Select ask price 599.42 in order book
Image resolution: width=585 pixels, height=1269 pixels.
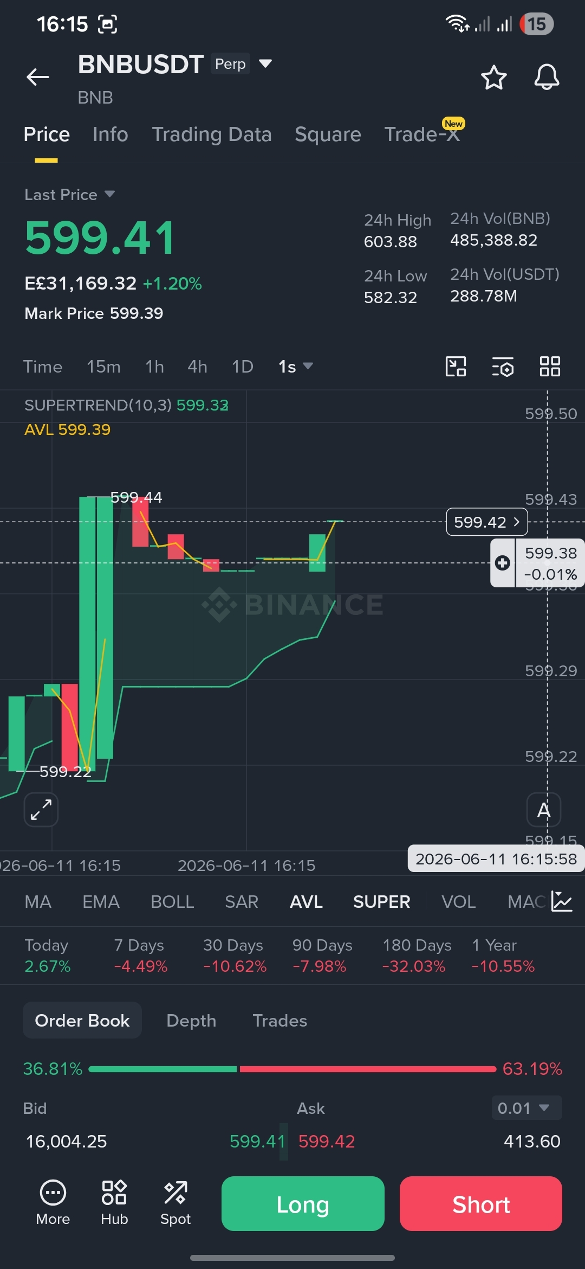pos(327,1141)
